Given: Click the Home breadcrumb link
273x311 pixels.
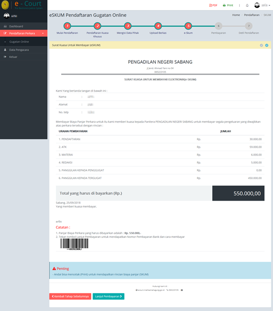Looking at the screenshot, I should 236,15.
